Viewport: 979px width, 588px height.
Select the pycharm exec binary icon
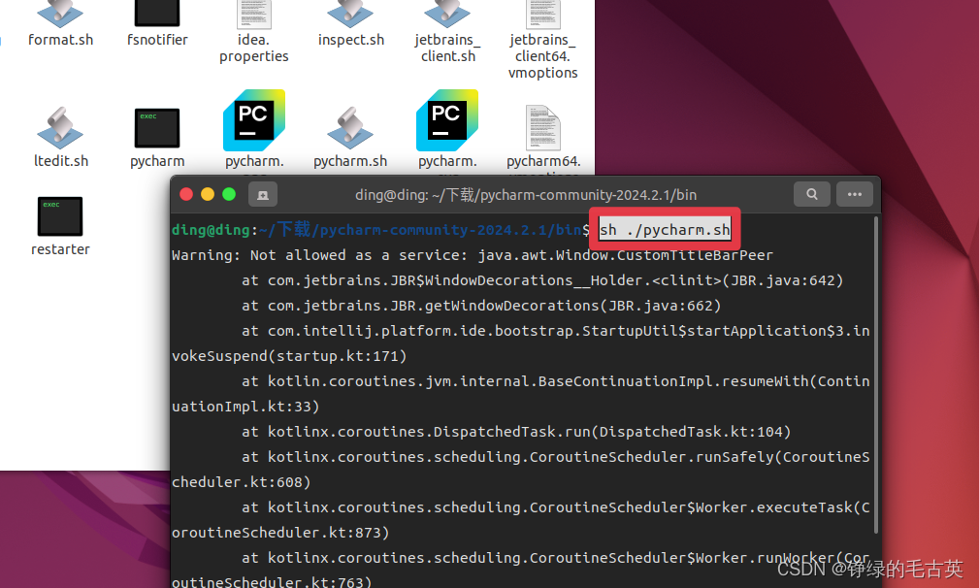[157, 128]
